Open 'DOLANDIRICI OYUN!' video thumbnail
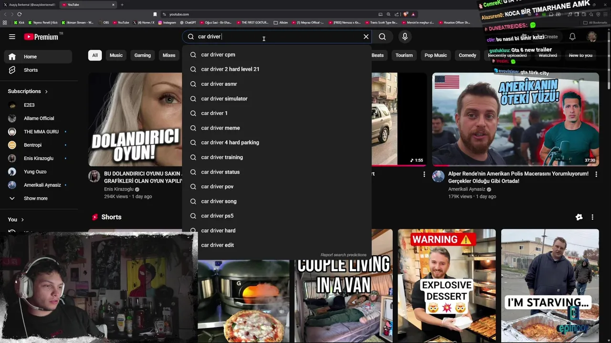The width and height of the screenshot is (611, 343). tap(135, 119)
